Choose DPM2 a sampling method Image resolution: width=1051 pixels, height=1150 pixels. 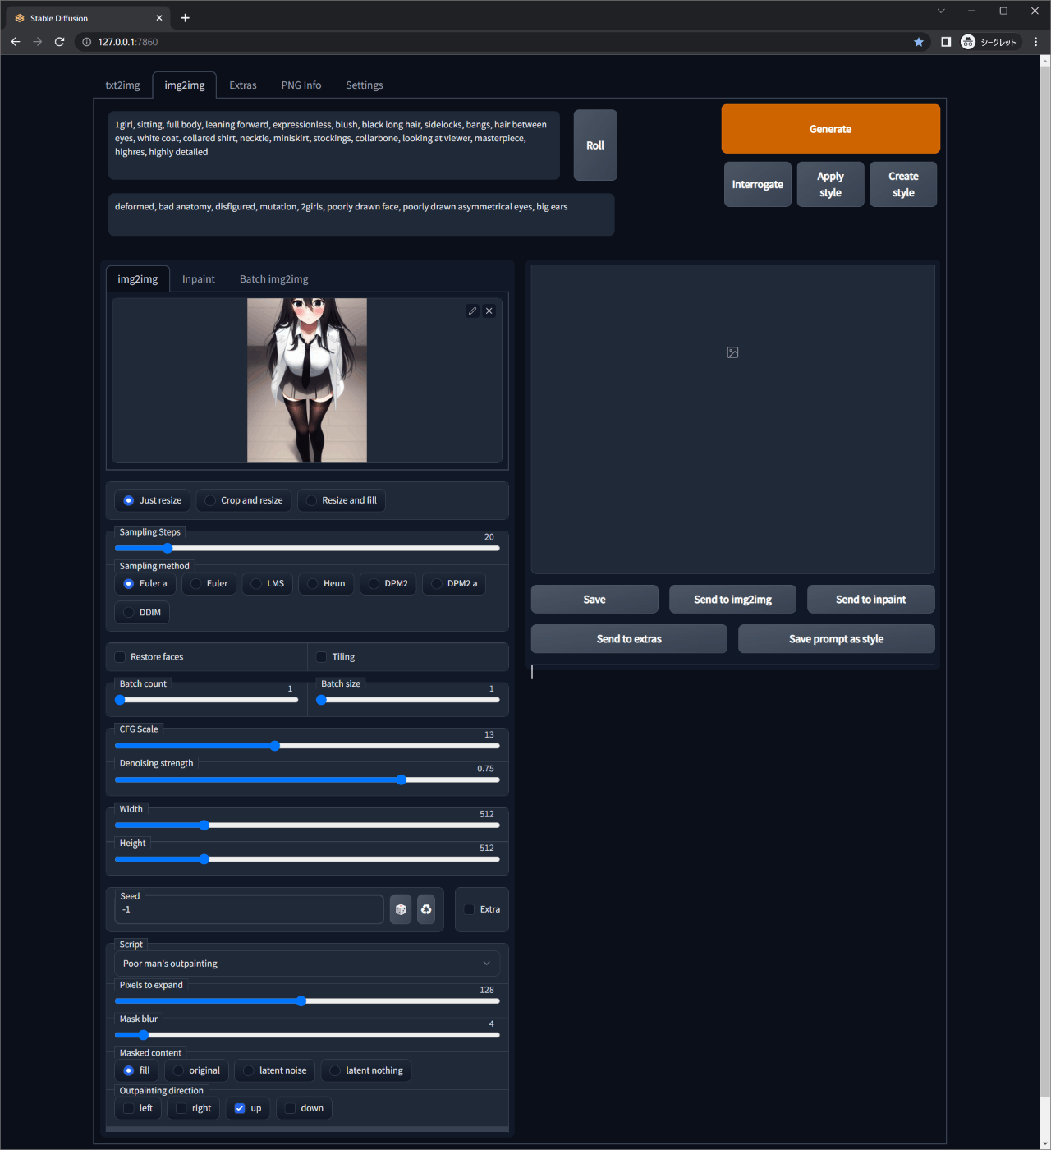click(454, 584)
